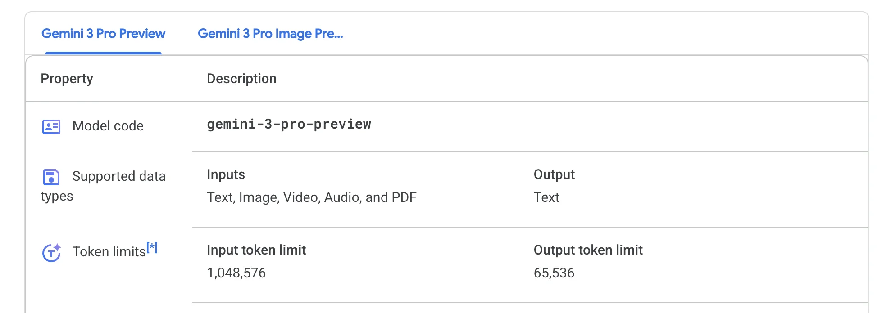891x313 pixels.
Task: Click the blue underline below active tab
Action: [104, 53]
